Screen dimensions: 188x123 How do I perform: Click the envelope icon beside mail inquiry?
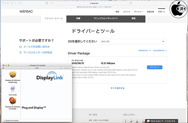[x=21, y=47]
